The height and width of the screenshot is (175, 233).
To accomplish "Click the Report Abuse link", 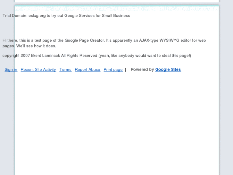I will (x=87, y=70).
